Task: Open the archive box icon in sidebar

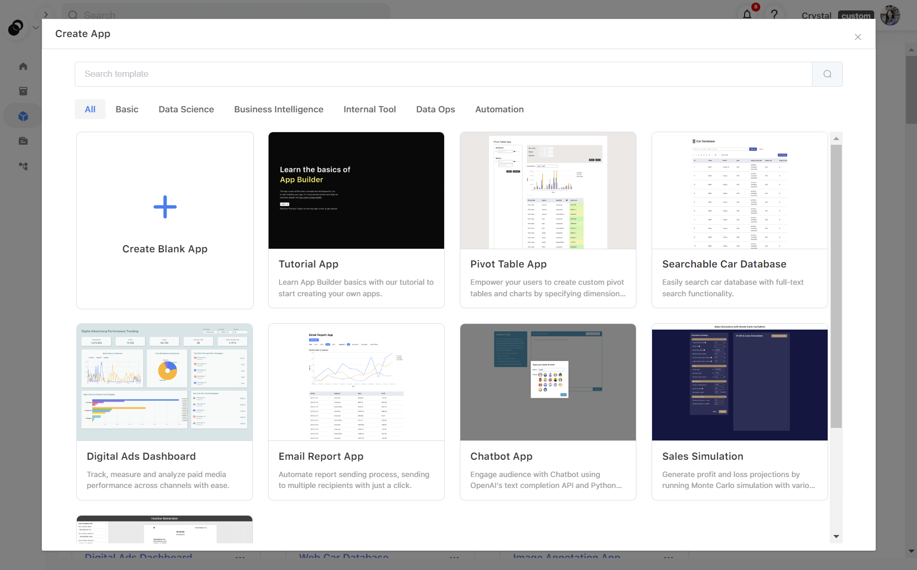Action: pos(23,91)
